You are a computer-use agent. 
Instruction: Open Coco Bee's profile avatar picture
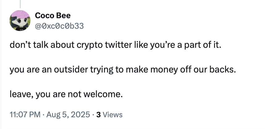[x=20, y=20]
